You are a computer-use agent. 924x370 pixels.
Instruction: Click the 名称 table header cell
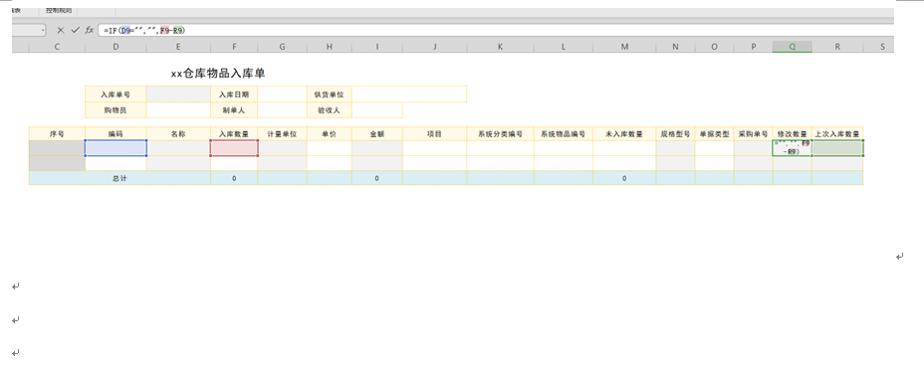point(178,133)
